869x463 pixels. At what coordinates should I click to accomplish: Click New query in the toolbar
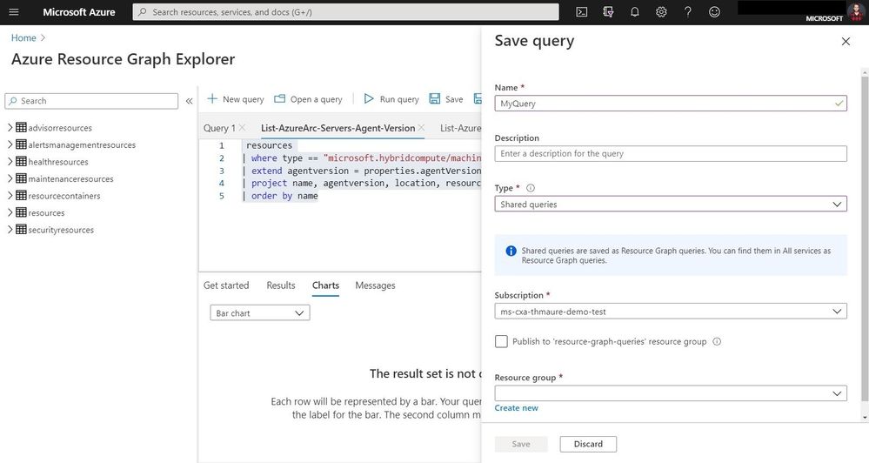pos(236,99)
